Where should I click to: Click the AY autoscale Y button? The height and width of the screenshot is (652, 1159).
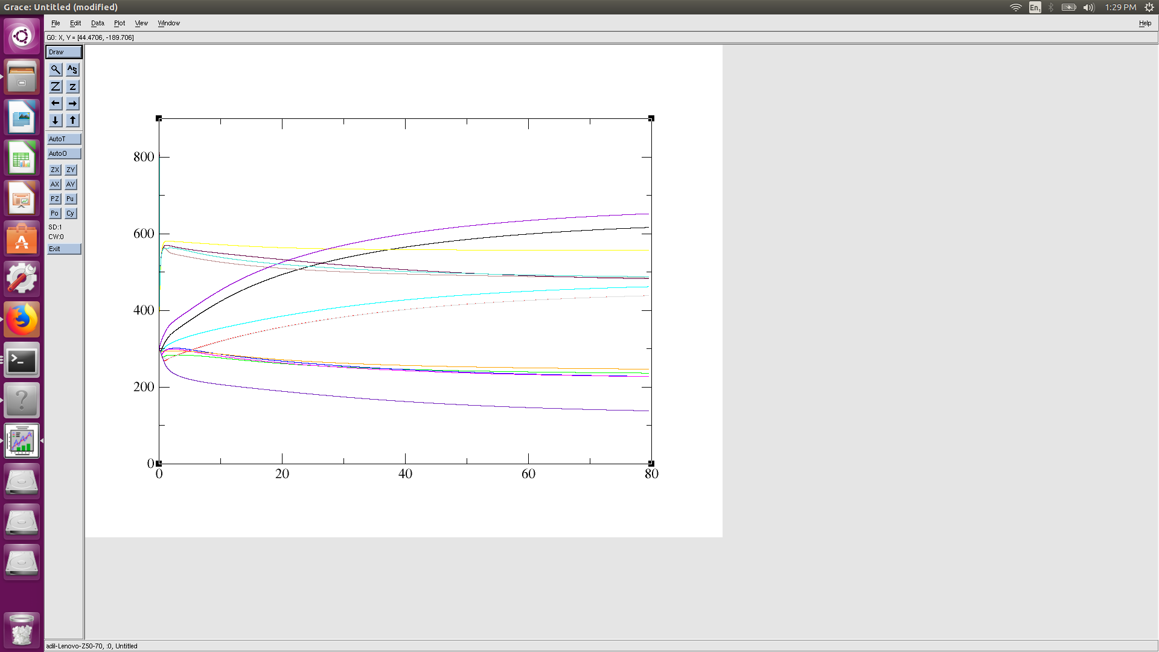(x=71, y=184)
